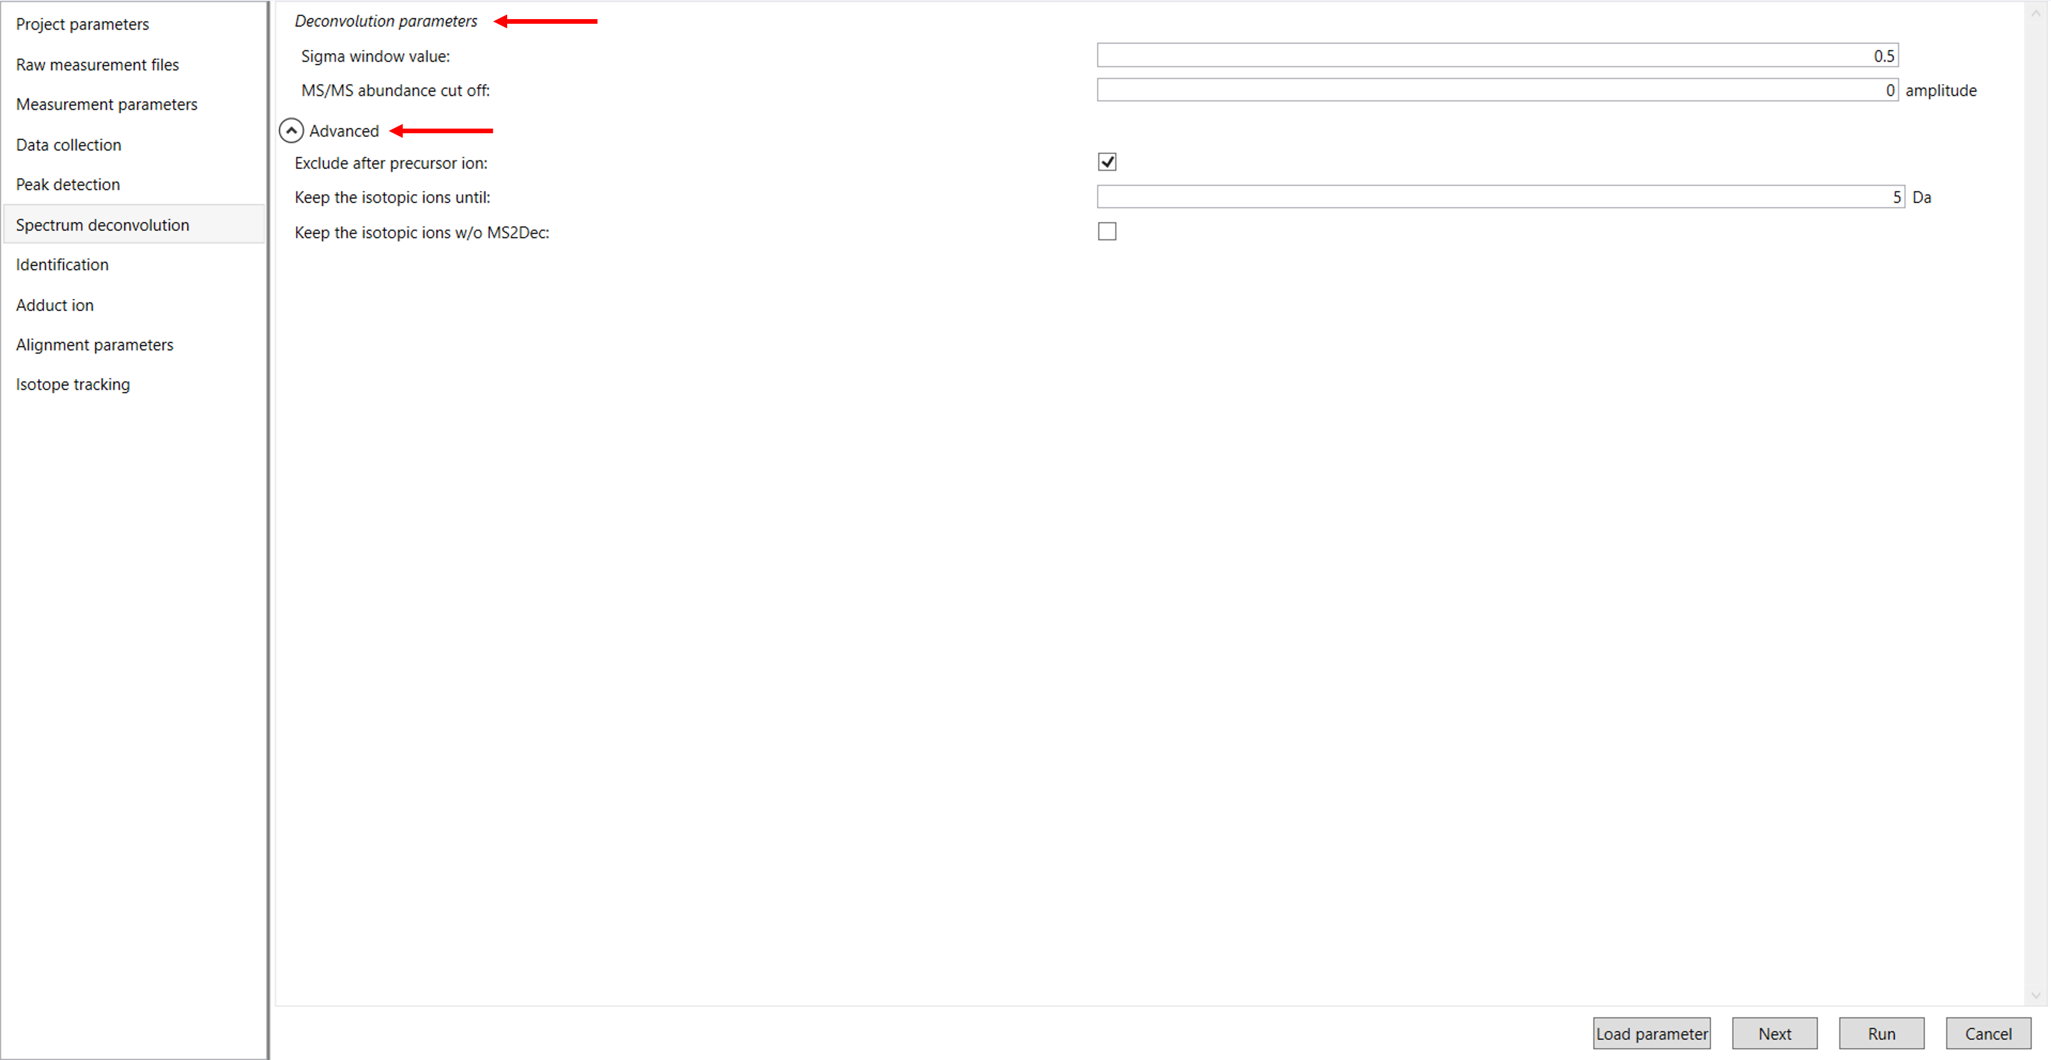Disable the Exclude after precursor ion checkbox
The image size is (2051, 1060).
click(1108, 162)
